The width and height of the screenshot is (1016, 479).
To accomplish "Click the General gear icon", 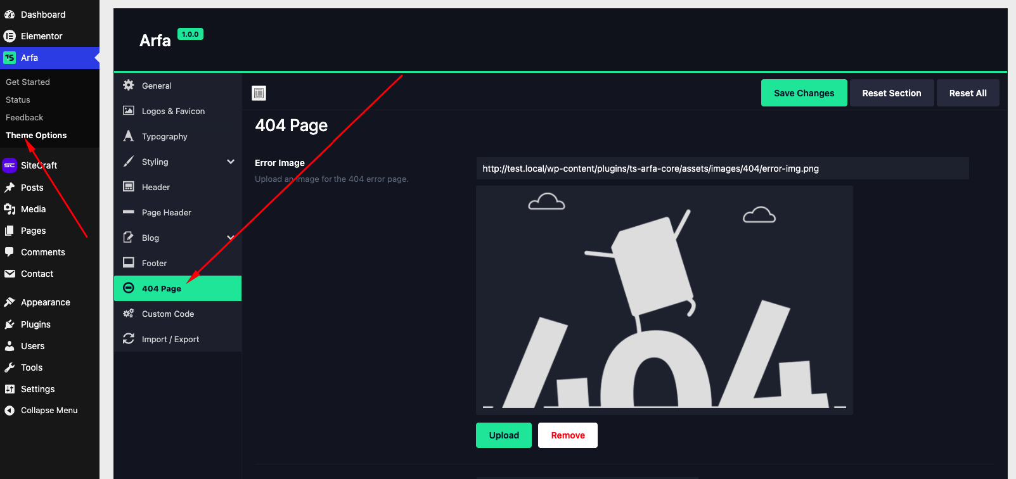I will tap(129, 85).
